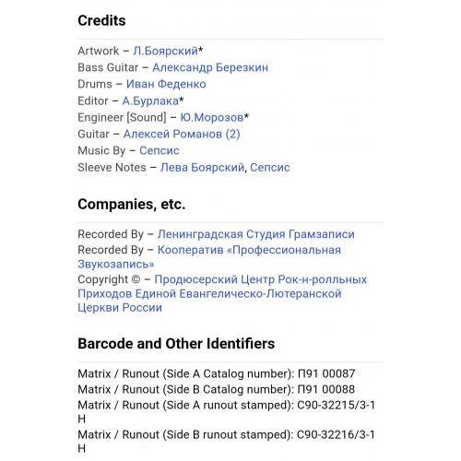Click Side B runout stamped C90-32216/3-1
This screenshot has width=461, height=461.
coord(336,435)
